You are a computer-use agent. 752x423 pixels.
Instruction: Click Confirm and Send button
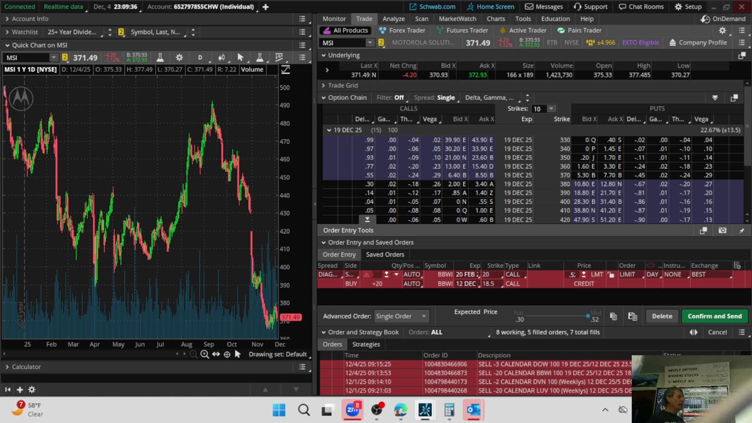(x=714, y=316)
